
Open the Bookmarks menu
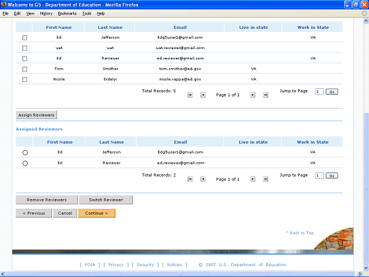coord(67,13)
